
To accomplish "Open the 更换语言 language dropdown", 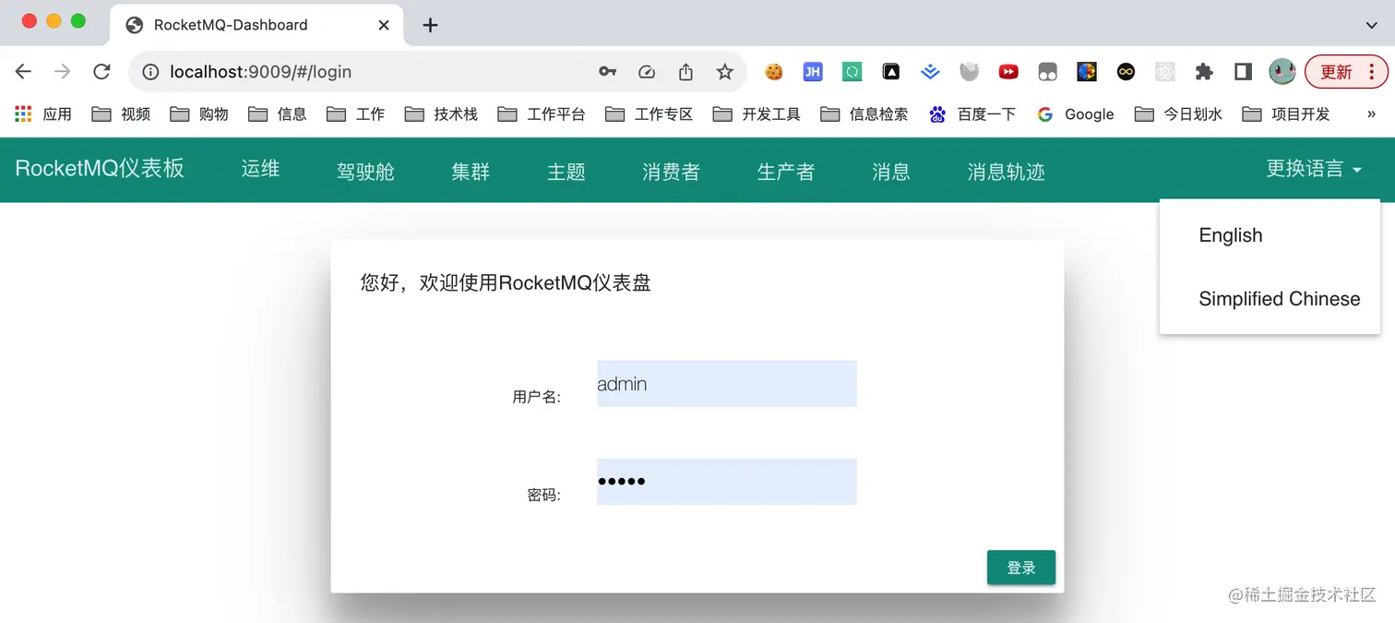I will [x=1314, y=169].
